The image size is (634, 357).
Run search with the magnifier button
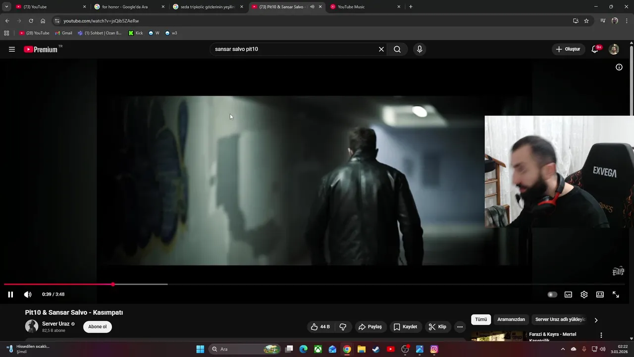pyautogui.click(x=397, y=49)
